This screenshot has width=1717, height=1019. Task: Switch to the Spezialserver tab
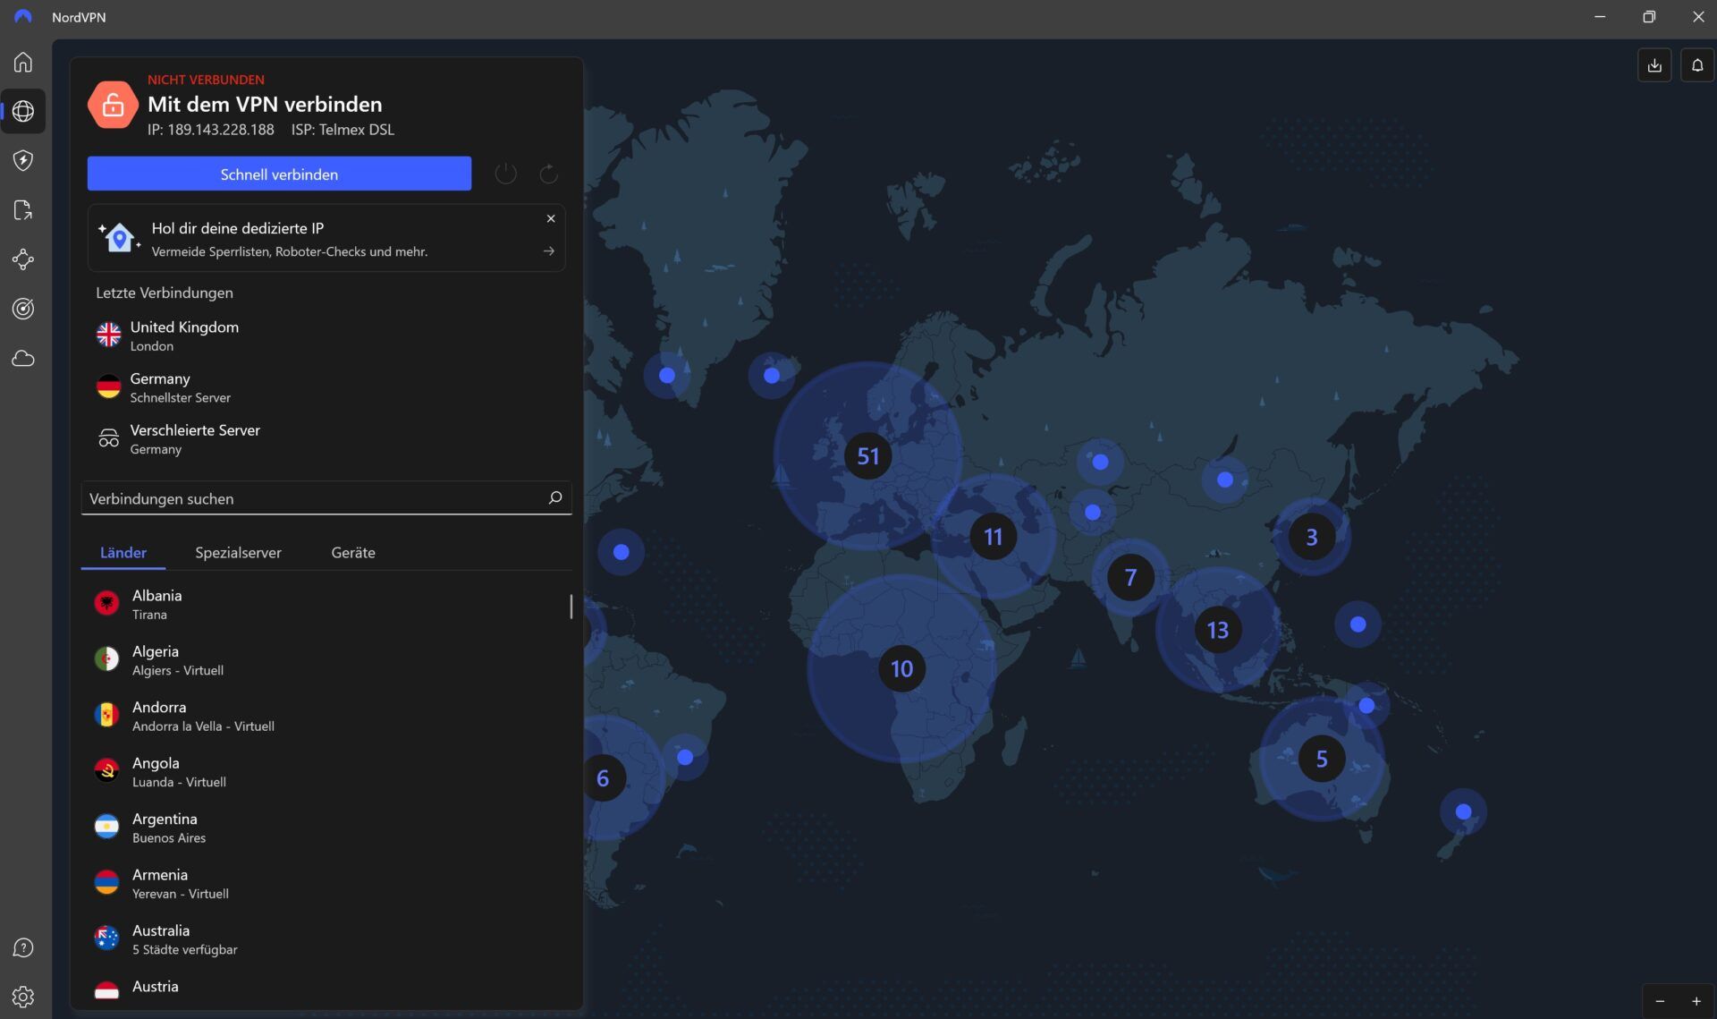click(238, 552)
